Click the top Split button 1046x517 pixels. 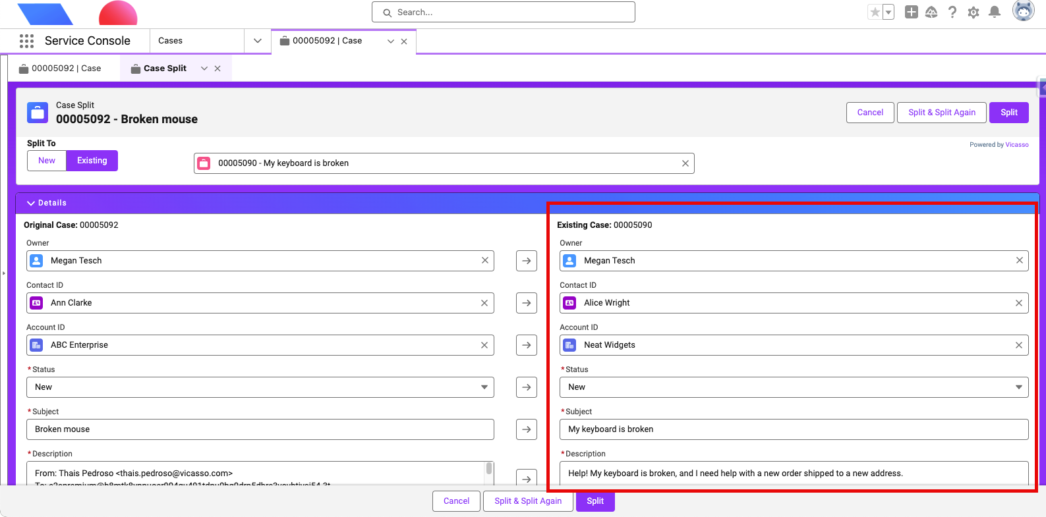pos(1009,113)
